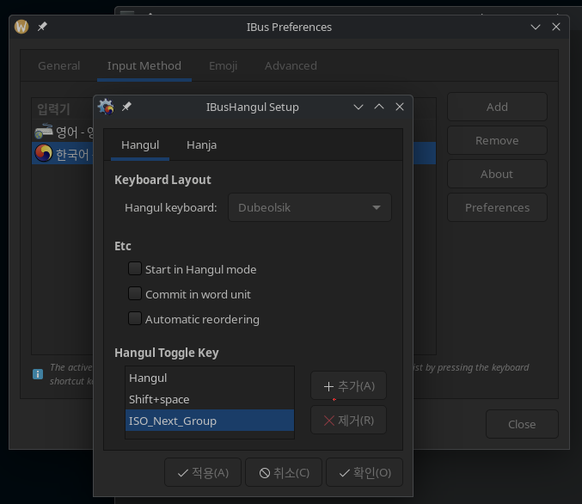
Task: Click the Add button in IBus Preferences
Action: (x=497, y=107)
